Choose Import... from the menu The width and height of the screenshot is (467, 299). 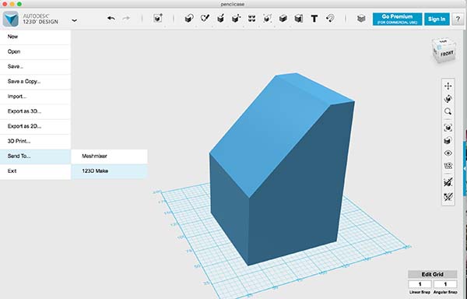pyautogui.click(x=35, y=97)
